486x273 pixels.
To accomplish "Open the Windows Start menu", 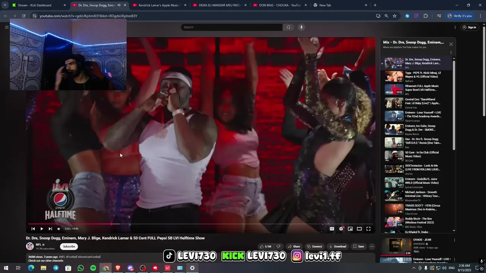I will click(x=6, y=268).
